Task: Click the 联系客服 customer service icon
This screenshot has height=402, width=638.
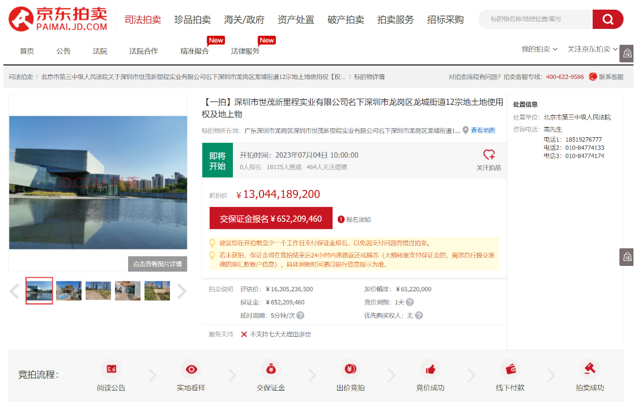Action: coord(593,77)
